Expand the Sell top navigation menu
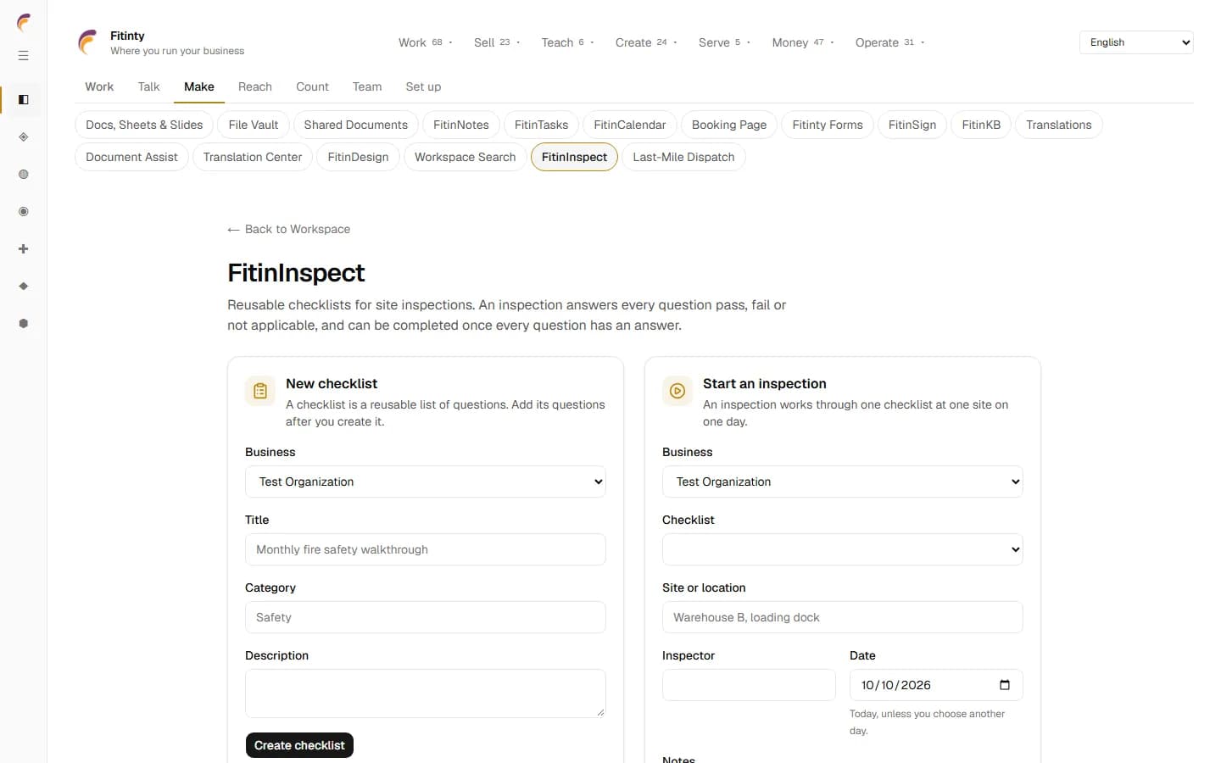 point(497,42)
